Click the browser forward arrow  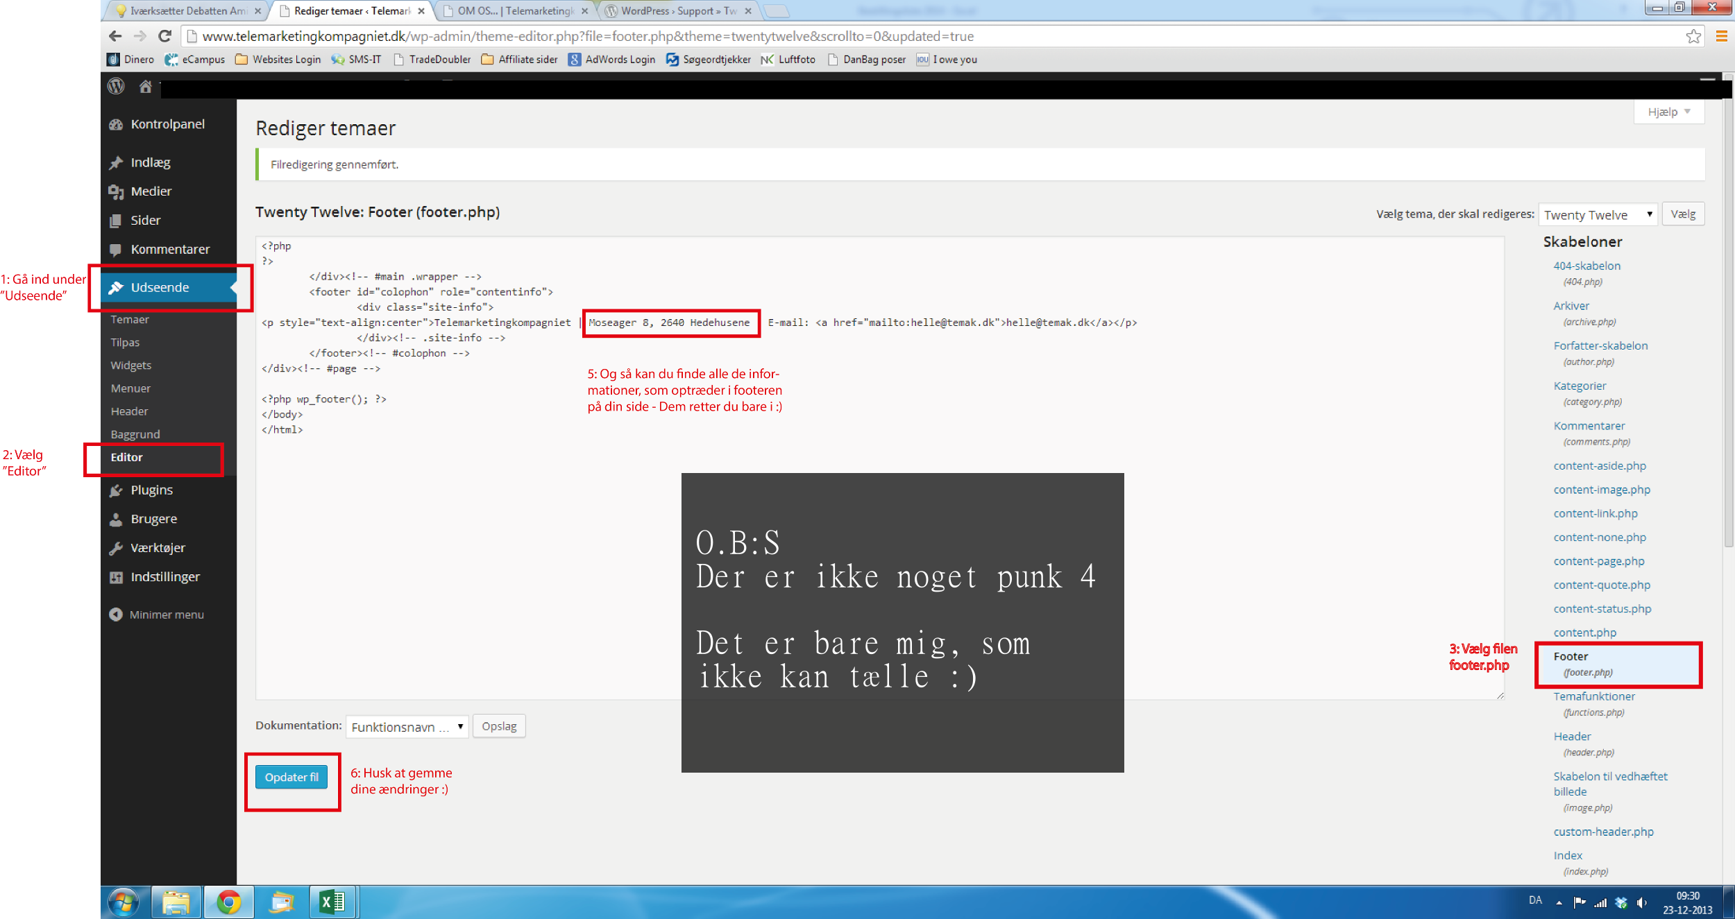(x=140, y=36)
